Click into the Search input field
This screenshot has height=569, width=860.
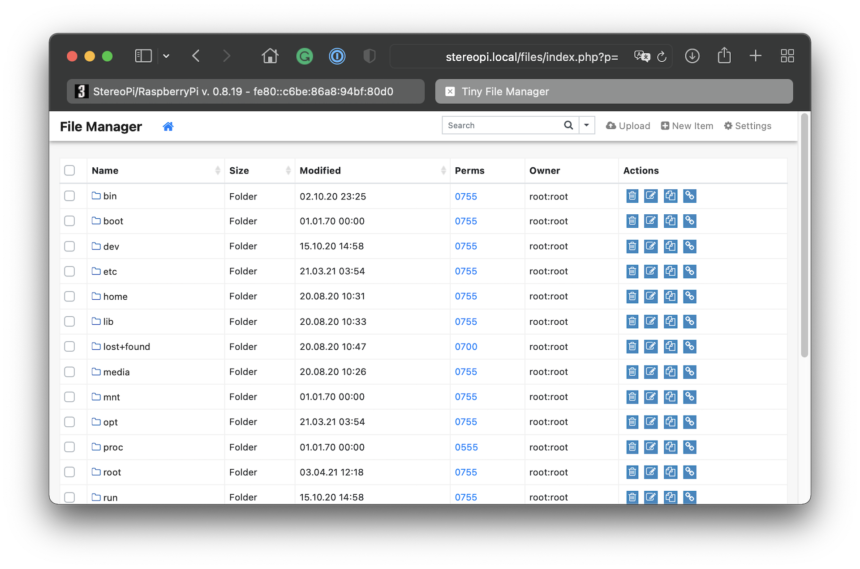coord(502,125)
